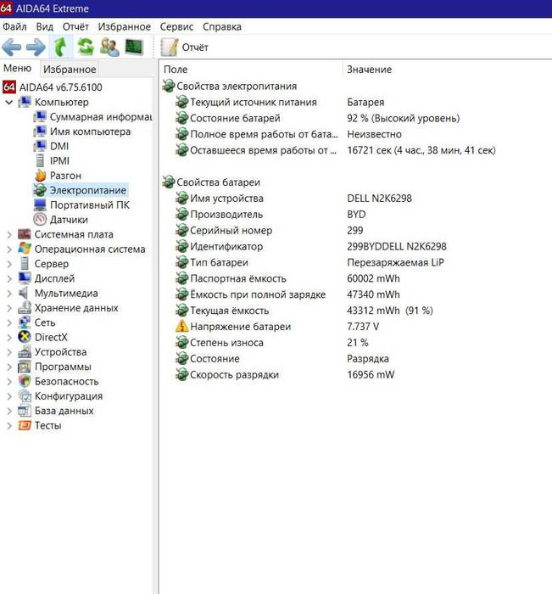Click the Сеть network icon
Viewport: 552px width, 594px height.
coord(25,322)
